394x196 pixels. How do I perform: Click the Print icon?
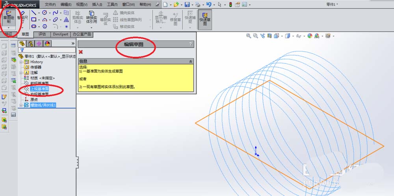[x=198, y=4]
